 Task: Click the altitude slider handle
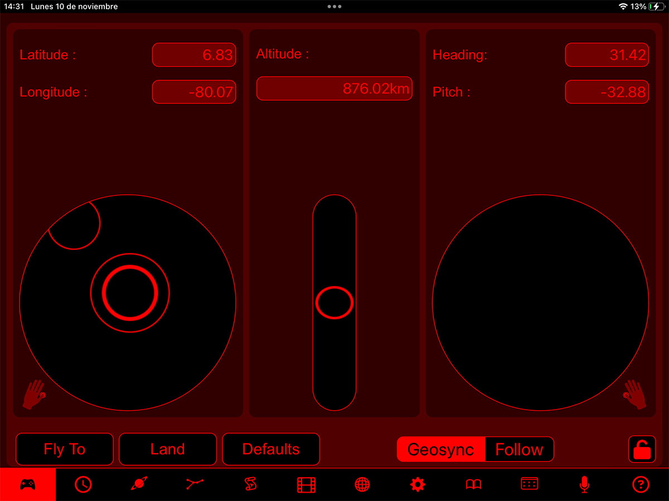tap(334, 302)
